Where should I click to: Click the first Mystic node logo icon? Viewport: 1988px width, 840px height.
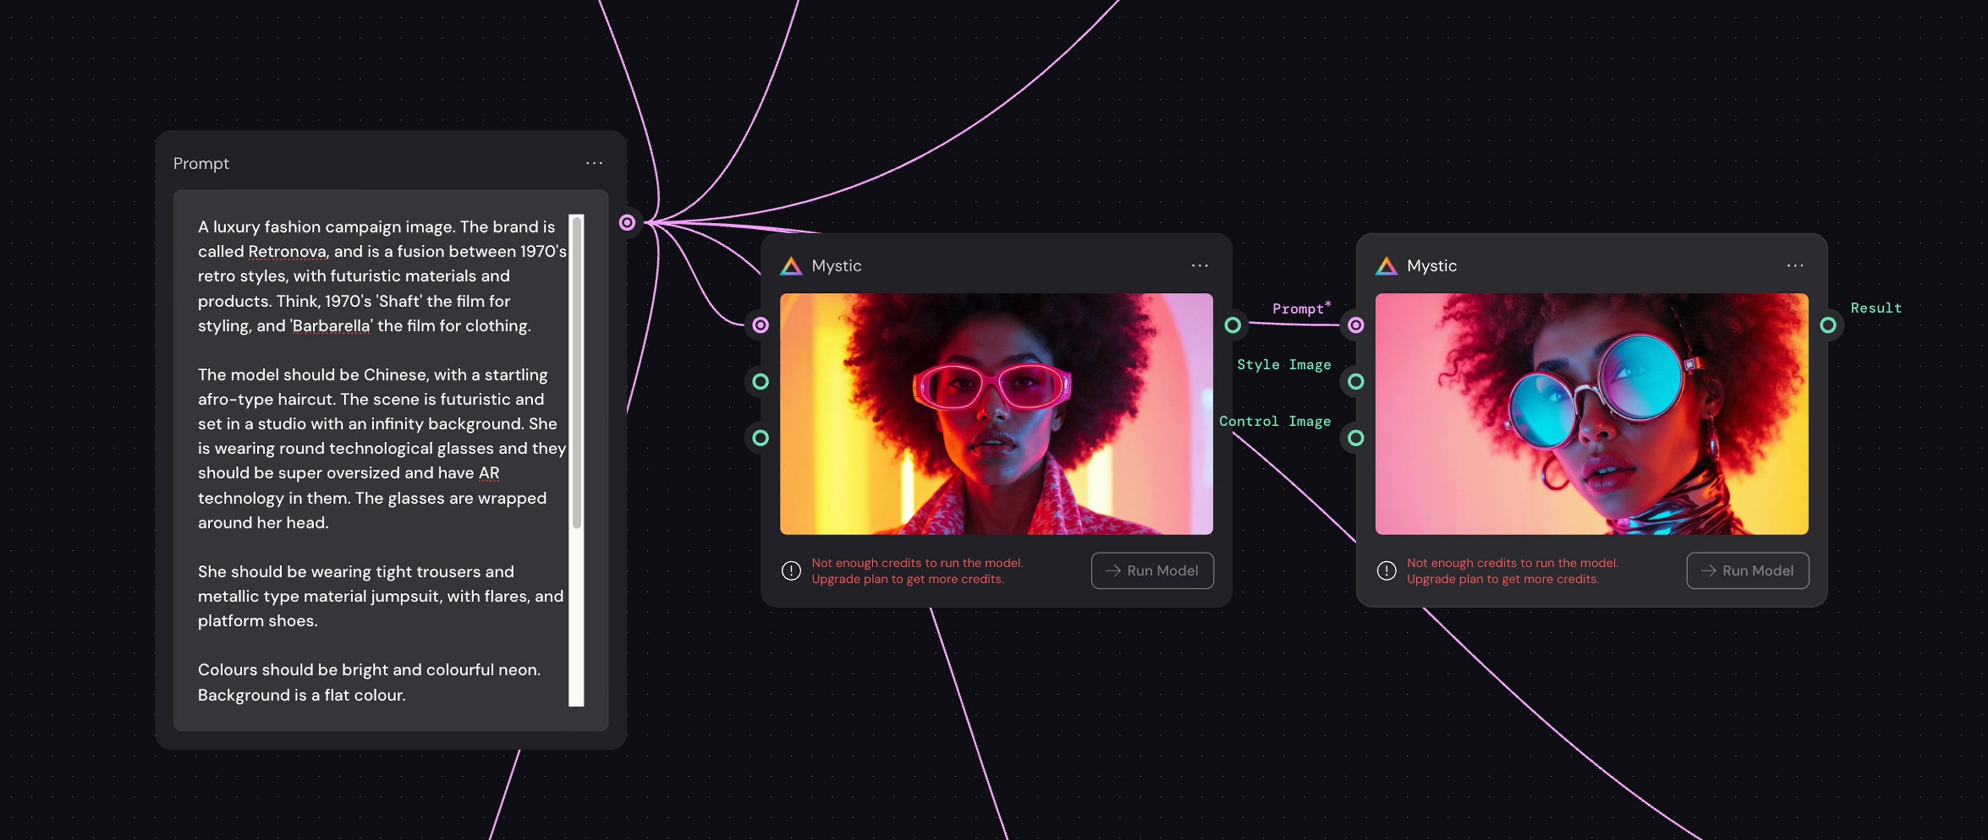coord(791,266)
